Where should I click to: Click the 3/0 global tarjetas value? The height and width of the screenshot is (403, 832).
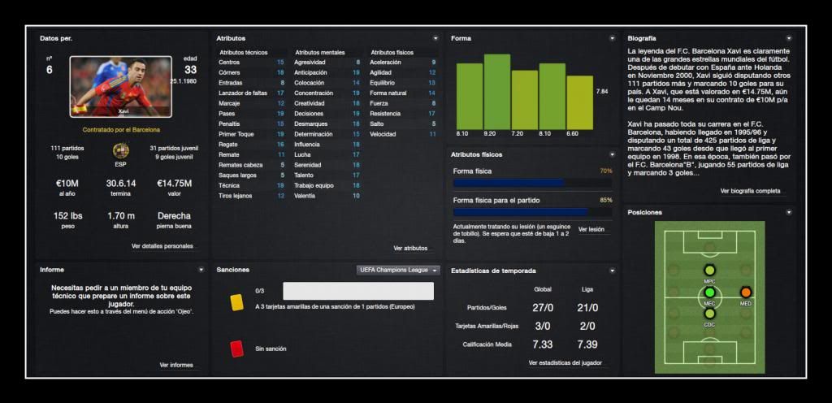543,326
